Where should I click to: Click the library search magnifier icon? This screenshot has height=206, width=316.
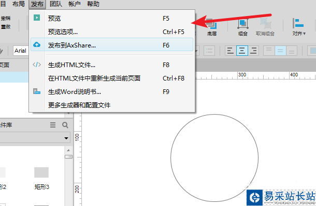pyautogui.click(x=65, y=125)
